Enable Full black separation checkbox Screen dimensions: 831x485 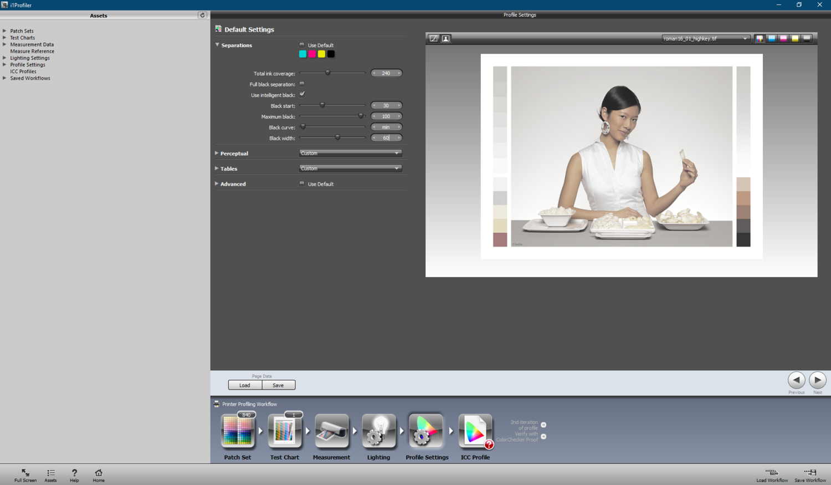pos(302,84)
